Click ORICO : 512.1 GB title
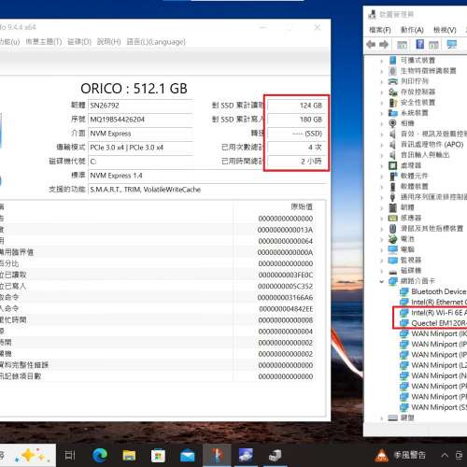Viewport: 467px width, 467px height. [134, 89]
